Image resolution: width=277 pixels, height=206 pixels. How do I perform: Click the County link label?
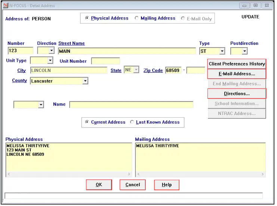click(19, 81)
